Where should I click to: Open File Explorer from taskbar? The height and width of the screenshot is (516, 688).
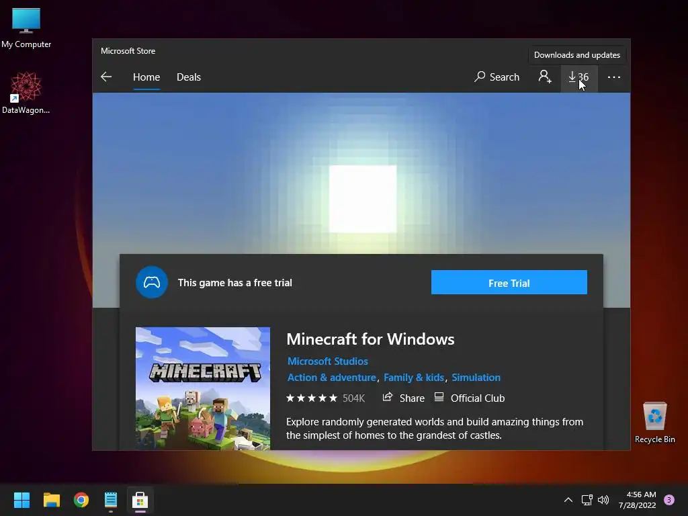point(51,500)
